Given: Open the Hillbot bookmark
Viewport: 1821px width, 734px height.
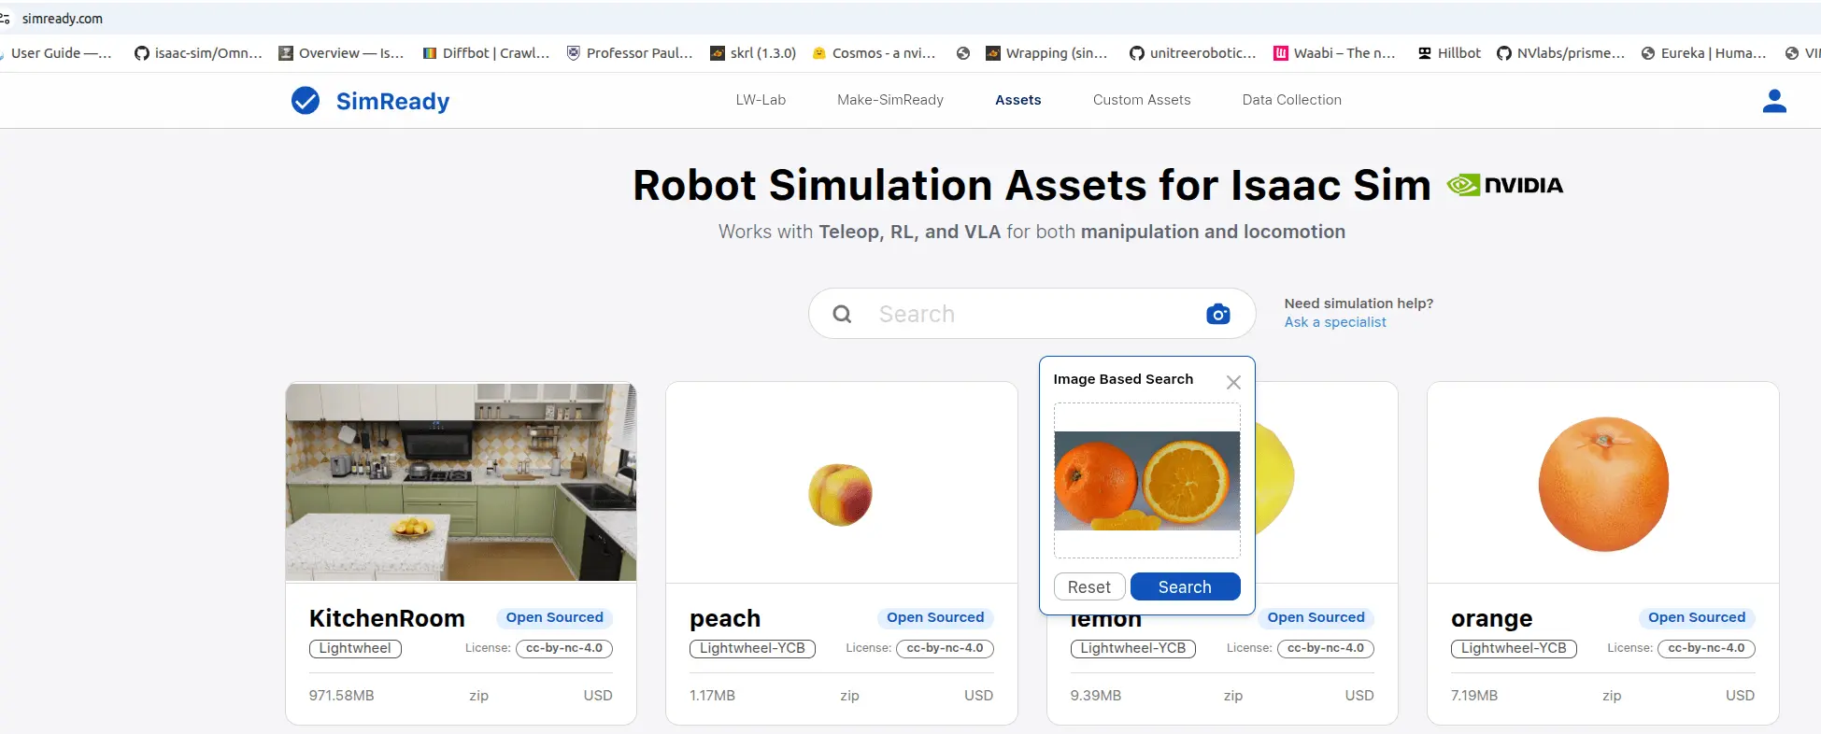Looking at the screenshot, I should (1449, 53).
